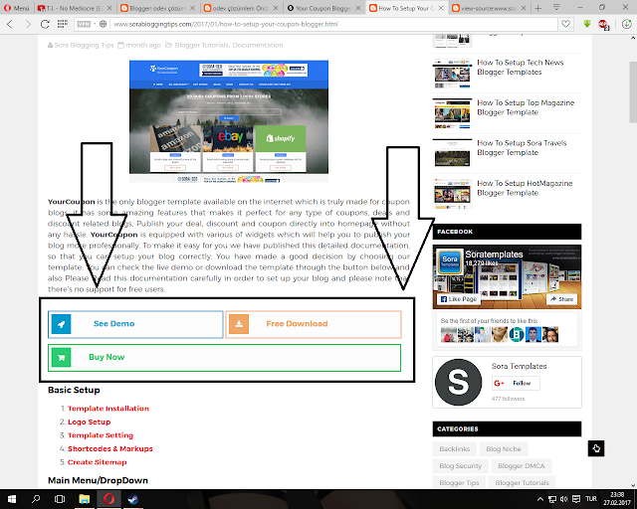The image size is (637, 509).
Task: Click the Buy Now button
Action: point(224,357)
